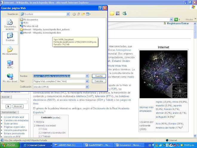
Task: Open the View menu icon in dialog
Action: 88,14
